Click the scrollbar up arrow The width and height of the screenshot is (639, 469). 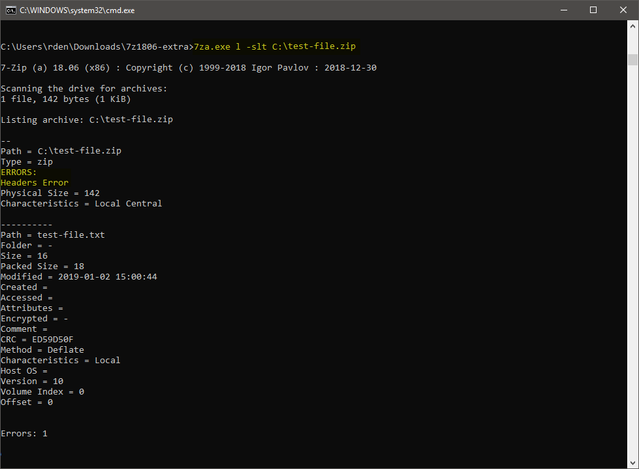(x=632, y=25)
